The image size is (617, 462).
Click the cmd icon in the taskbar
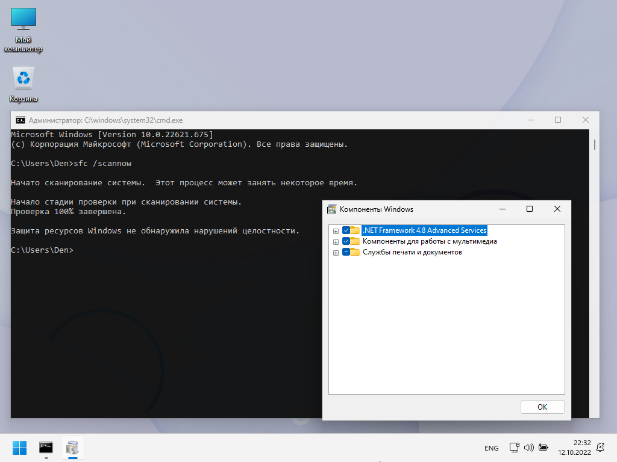point(46,448)
